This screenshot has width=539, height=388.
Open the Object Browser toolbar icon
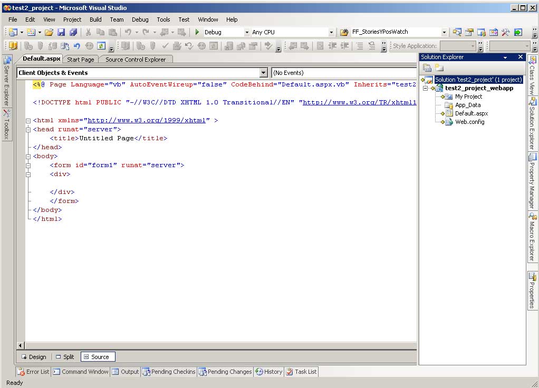494,32
